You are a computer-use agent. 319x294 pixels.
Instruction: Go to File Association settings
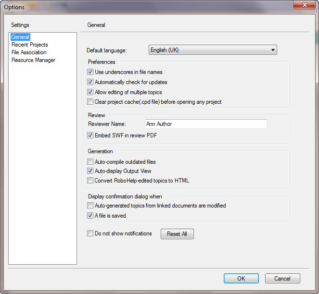click(29, 52)
